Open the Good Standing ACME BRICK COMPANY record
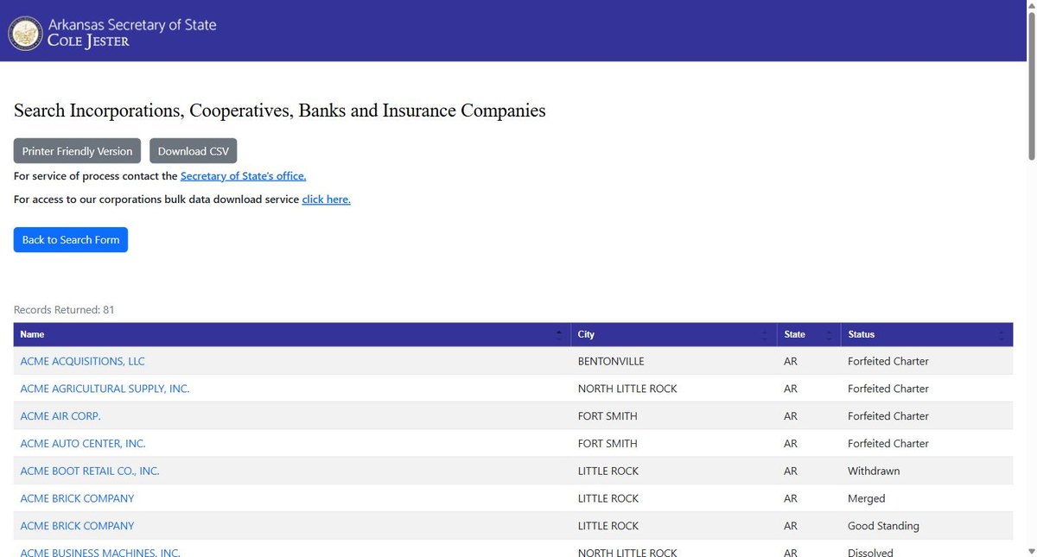The image size is (1037, 557). [77, 526]
